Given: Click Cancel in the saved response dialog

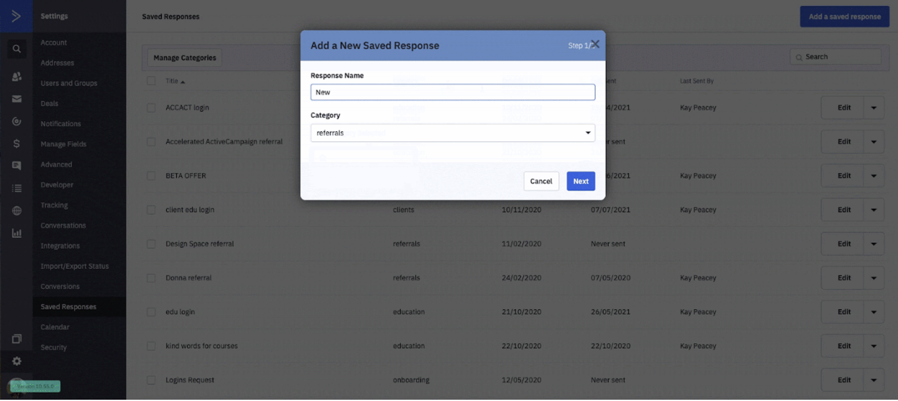Looking at the screenshot, I should click(540, 181).
